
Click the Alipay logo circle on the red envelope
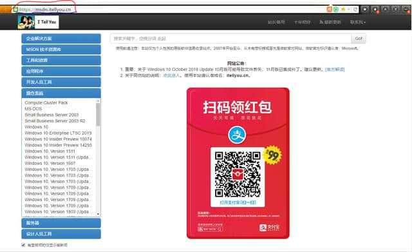[x=236, y=135]
